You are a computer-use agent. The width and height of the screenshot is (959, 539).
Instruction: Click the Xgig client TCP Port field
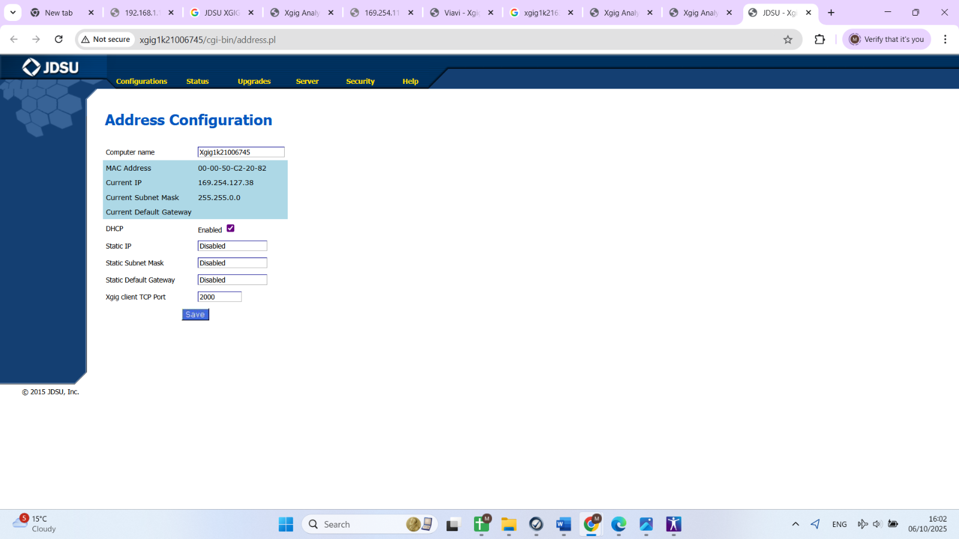click(219, 297)
